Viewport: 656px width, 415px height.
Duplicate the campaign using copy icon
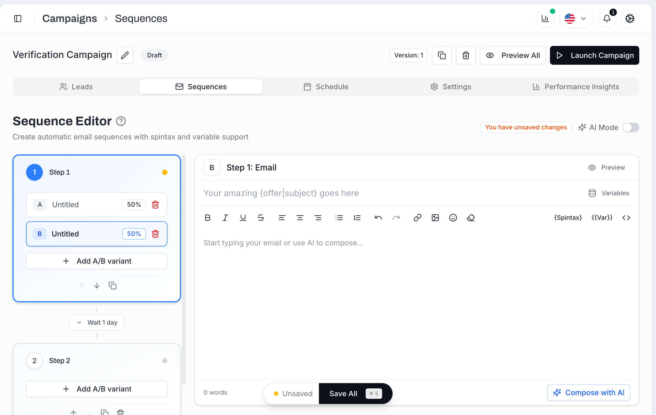click(x=442, y=55)
